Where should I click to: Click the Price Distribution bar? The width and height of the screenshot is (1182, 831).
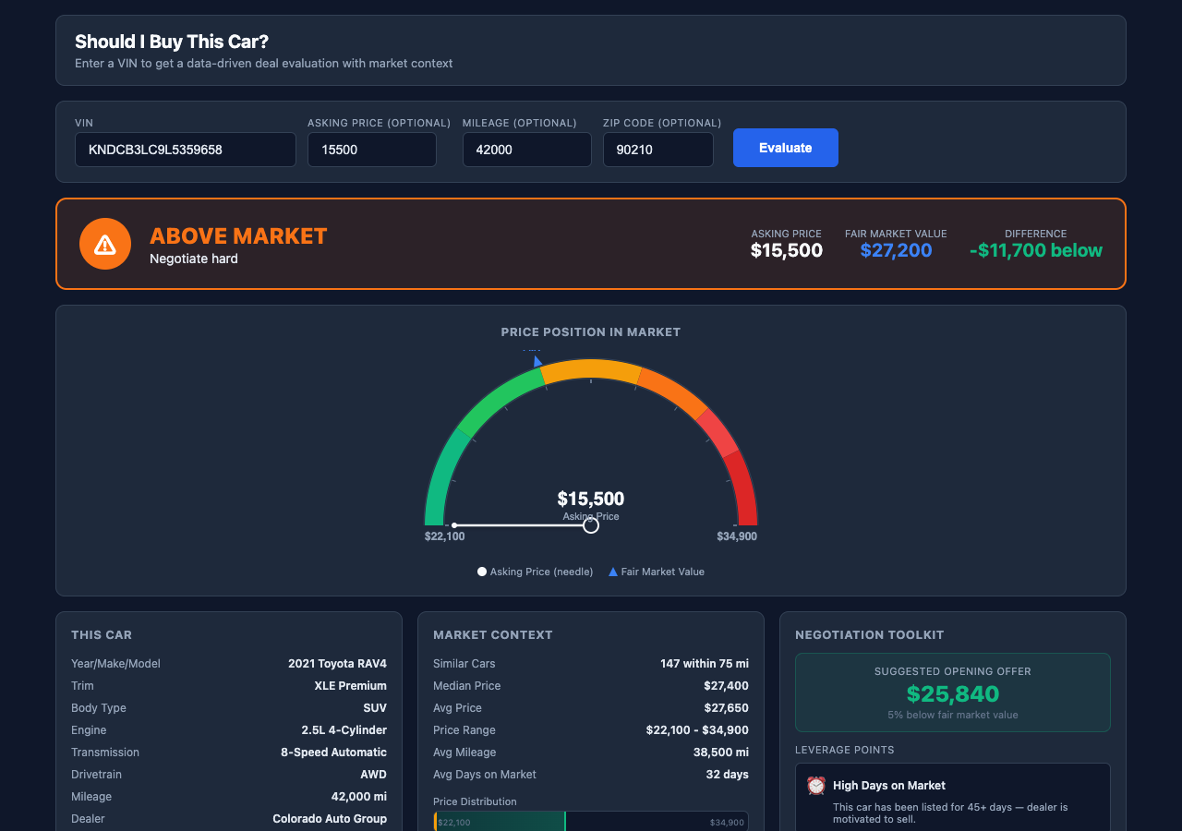click(590, 820)
